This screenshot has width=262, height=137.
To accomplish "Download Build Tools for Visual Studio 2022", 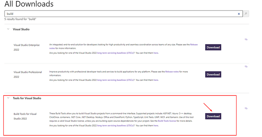I will tap(213, 116).
